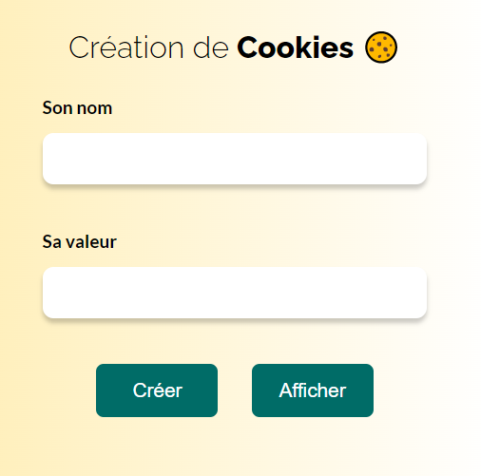Click the cookie emoji icon in the title
This screenshot has height=476, width=481.
(x=381, y=48)
